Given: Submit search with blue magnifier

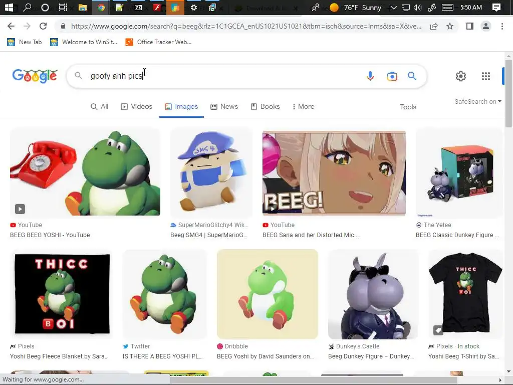Looking at the screenshot, I should tap(412, 76).
